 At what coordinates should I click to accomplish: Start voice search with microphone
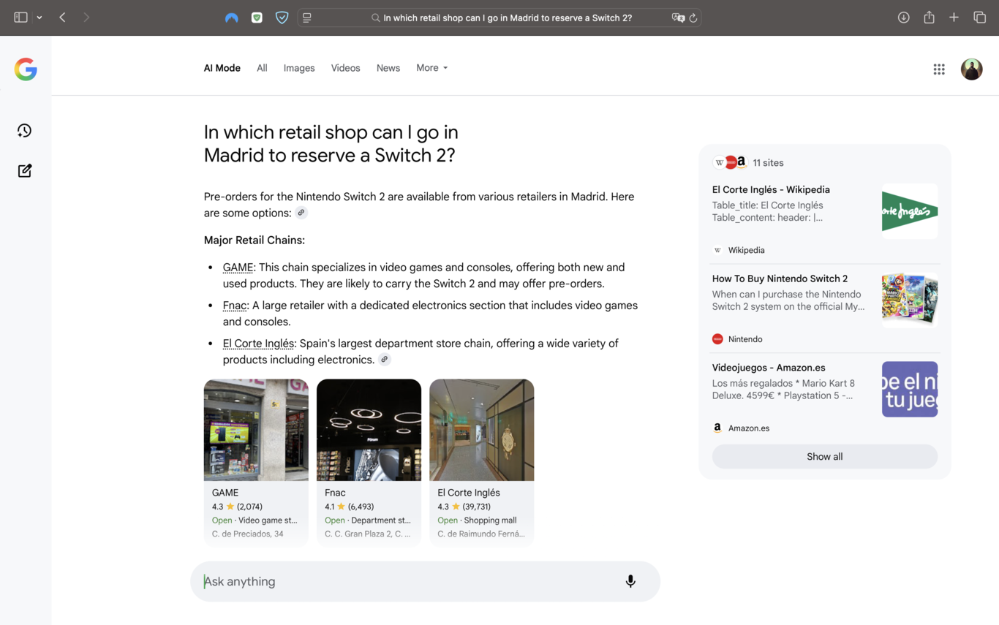click(630, 582)
